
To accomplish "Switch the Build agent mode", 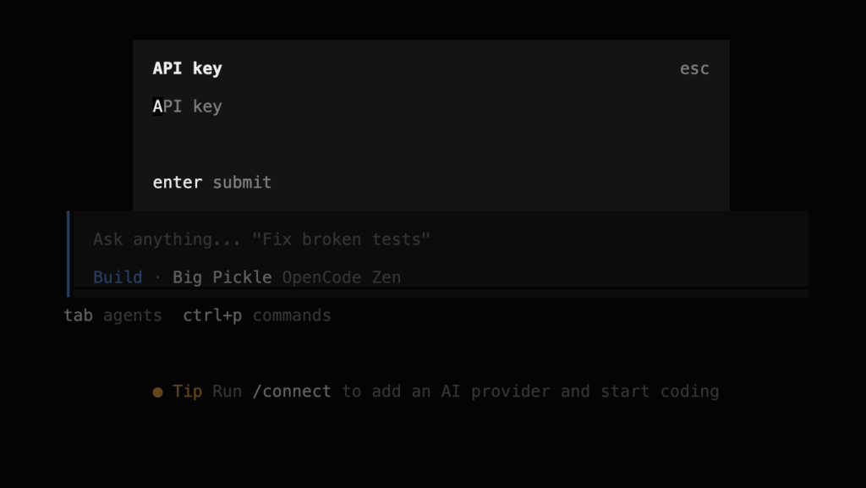I will click(x=118, y=277).
